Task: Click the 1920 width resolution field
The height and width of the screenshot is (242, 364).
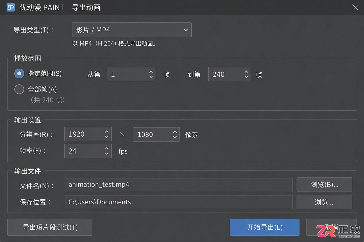Action: [x=88, y=134]
